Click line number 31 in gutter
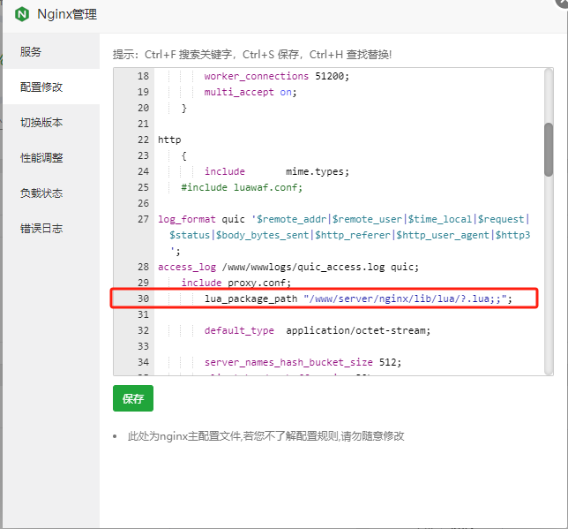Screen dimensions: 568x529 pos(143,314)
